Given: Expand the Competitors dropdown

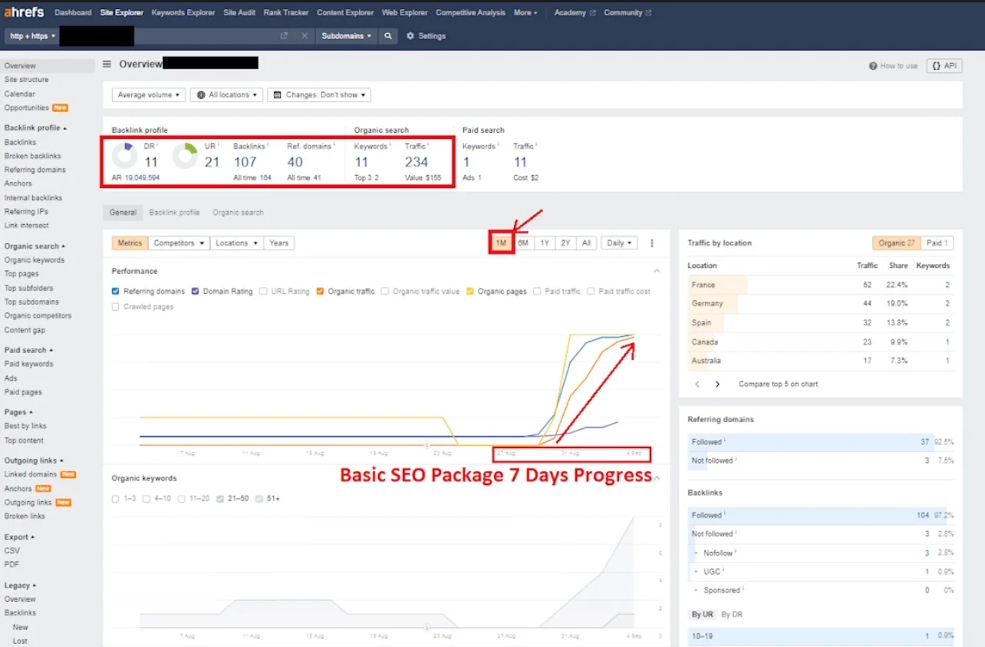Looking at the screenshot, I should (178, 243).
